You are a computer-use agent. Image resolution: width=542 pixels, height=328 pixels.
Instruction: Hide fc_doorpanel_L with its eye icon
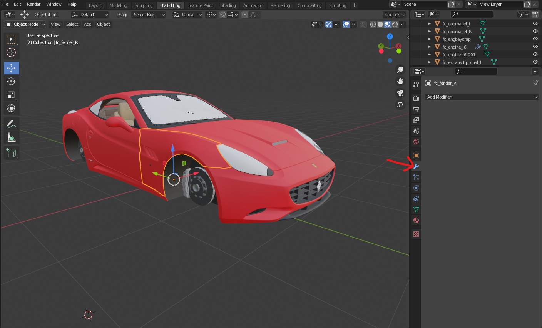coord(535,23)
